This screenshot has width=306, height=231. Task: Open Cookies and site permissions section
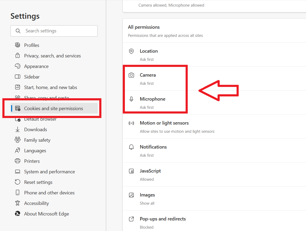pos(54,109)
